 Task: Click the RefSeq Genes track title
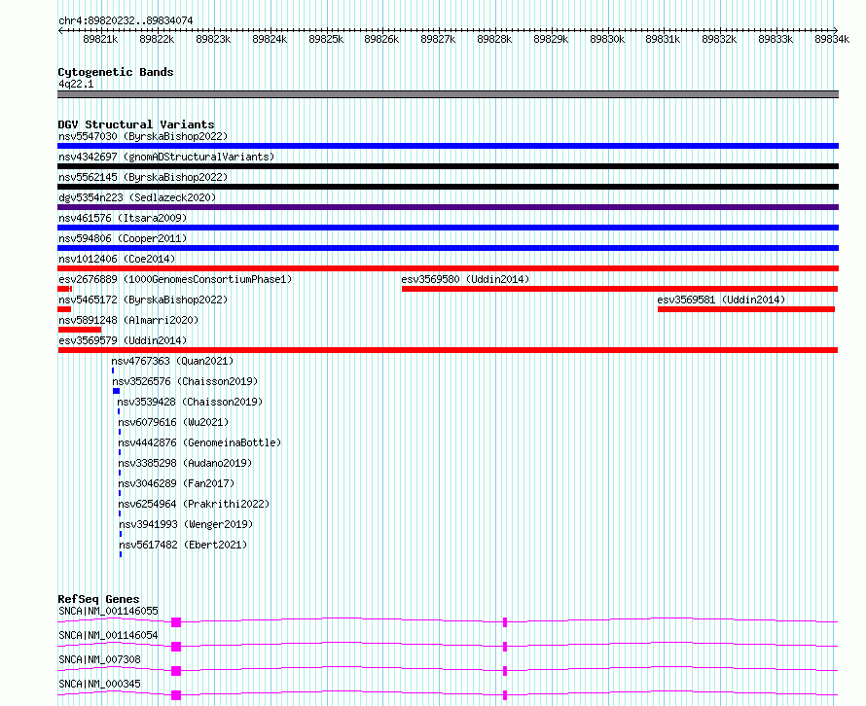pos(98,599)
